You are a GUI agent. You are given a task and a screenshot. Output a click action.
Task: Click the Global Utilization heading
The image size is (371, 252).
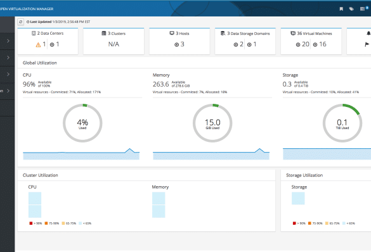tap(40, 63)
